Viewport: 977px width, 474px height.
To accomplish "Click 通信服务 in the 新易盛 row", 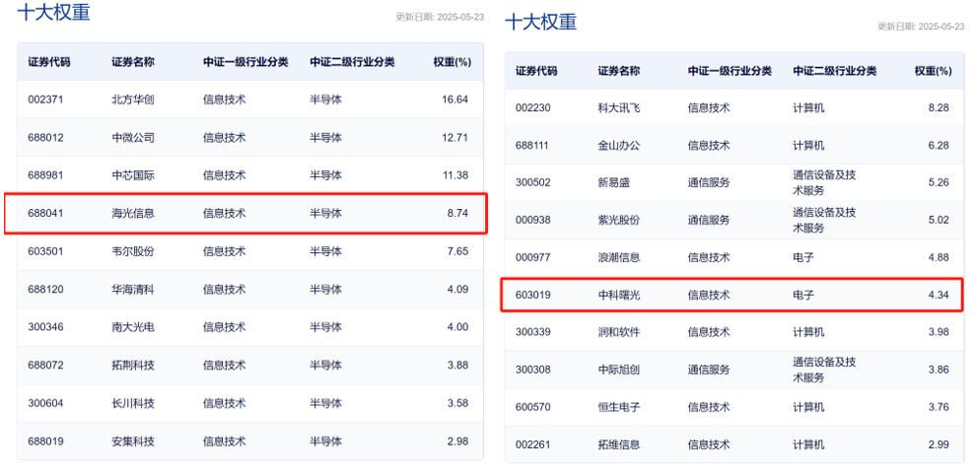I will 709,182.
